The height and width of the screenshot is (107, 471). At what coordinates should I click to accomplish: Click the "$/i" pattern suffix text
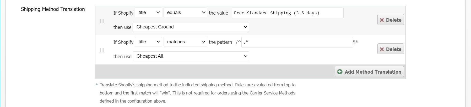[x=356, y=42]
